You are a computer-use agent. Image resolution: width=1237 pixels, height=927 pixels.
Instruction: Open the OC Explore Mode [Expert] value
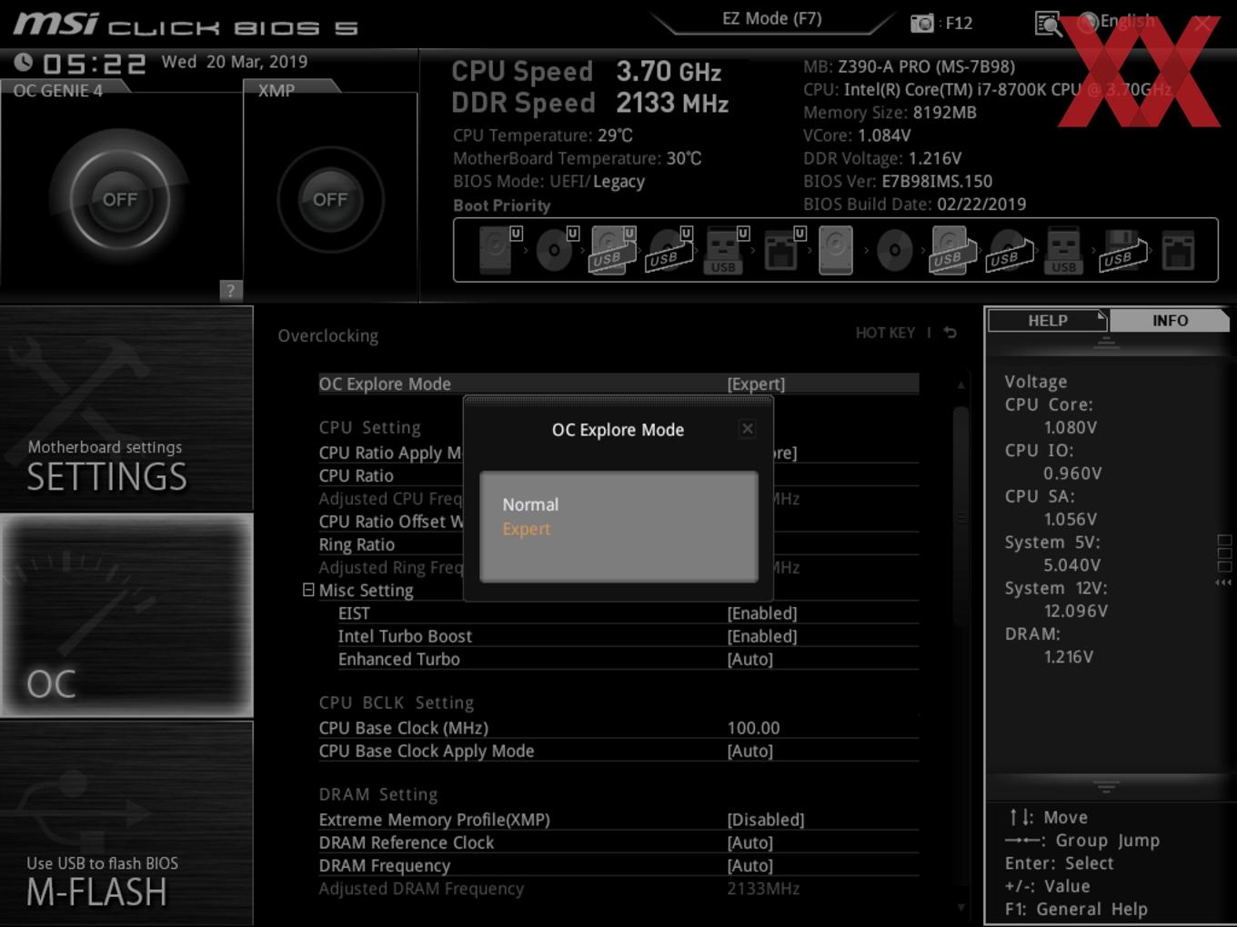[756, 384]
